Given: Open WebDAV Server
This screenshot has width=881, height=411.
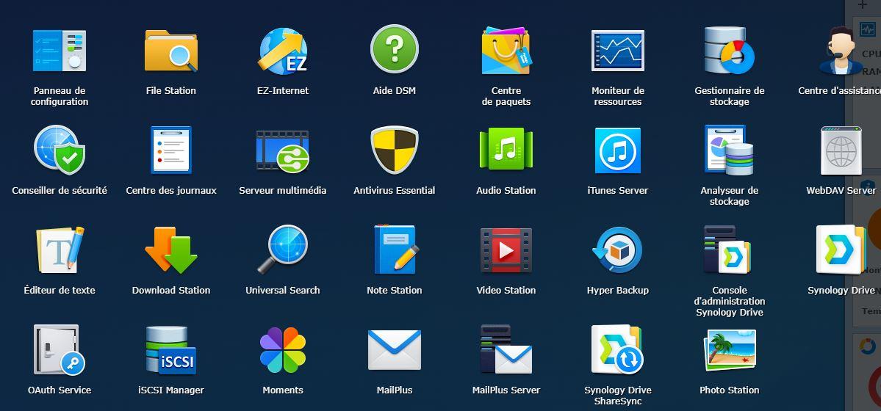Looking at the screenshot, I should [x=841, y=150].
